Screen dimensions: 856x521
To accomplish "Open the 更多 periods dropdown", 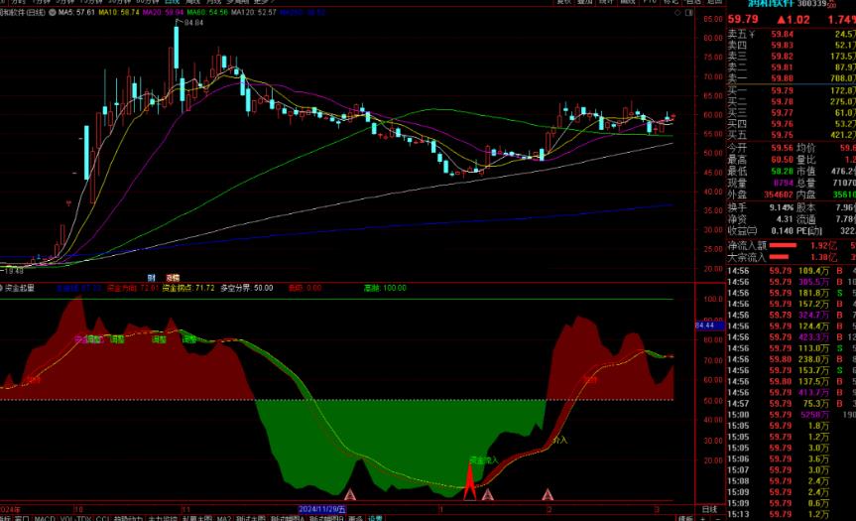I will 264,2.
